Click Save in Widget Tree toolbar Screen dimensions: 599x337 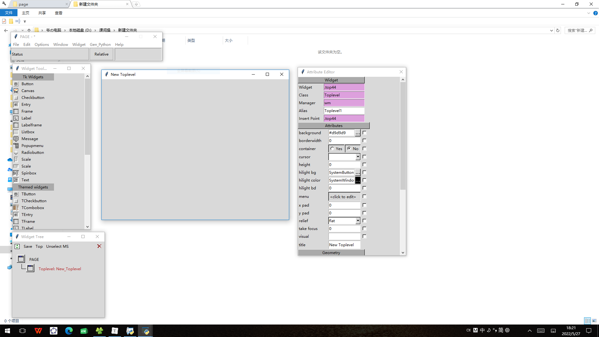[x=28, y=247]
